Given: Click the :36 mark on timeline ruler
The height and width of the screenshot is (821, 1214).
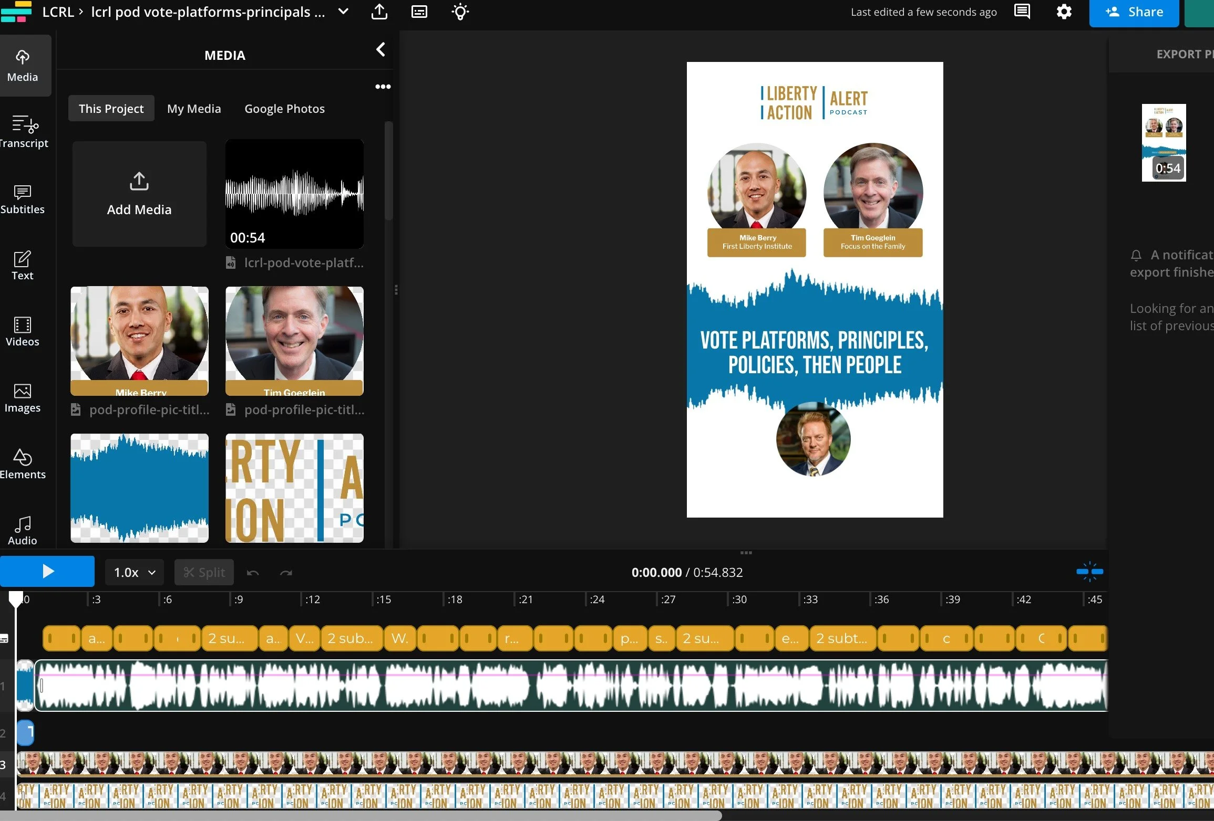Looking at the screenshot, I should coord(881,599).
